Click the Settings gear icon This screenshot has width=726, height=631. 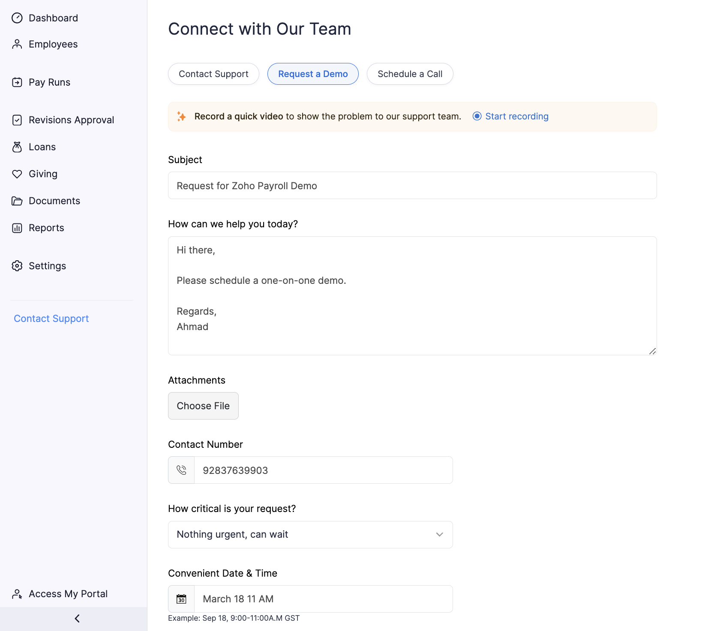click(x=17, y=266)
